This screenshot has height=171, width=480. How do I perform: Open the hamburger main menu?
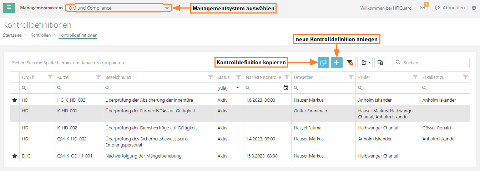tap(9, 7)
